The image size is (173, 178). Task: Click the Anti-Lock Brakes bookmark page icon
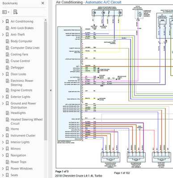(x=7, y=28)
